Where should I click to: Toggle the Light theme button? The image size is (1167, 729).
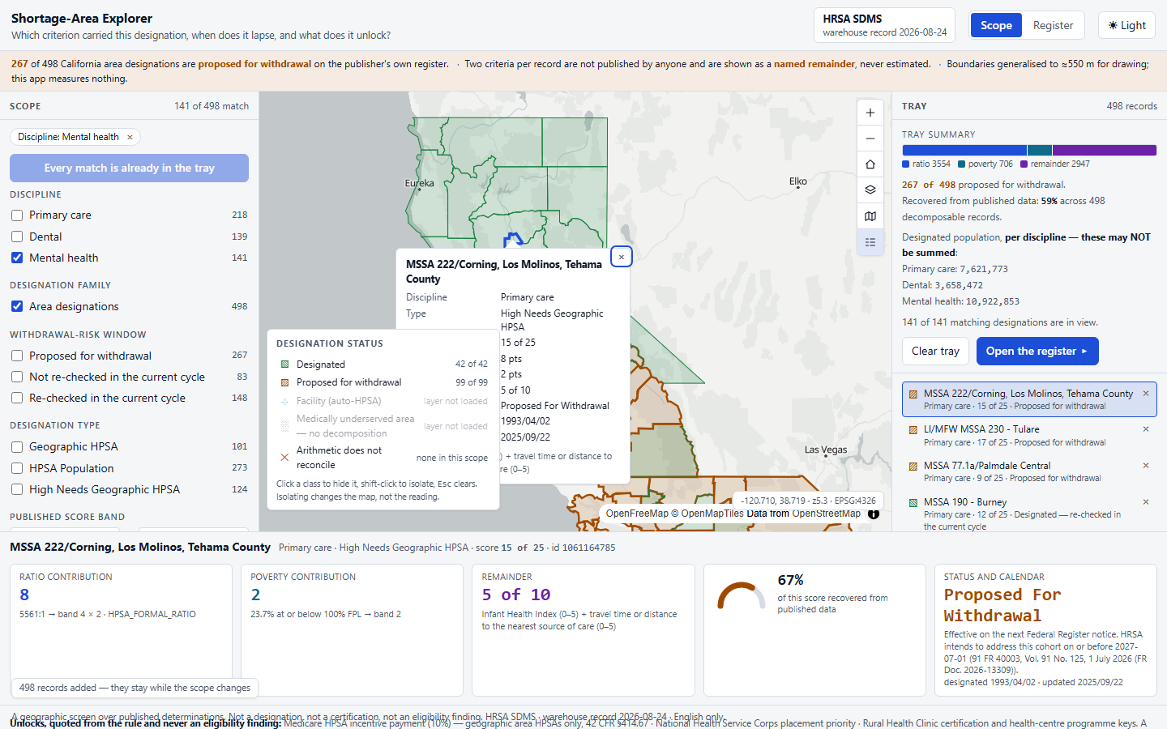pos(1126,25)
